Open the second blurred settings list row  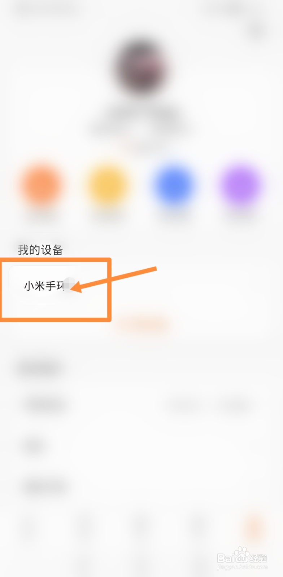[x=141, y=446]
